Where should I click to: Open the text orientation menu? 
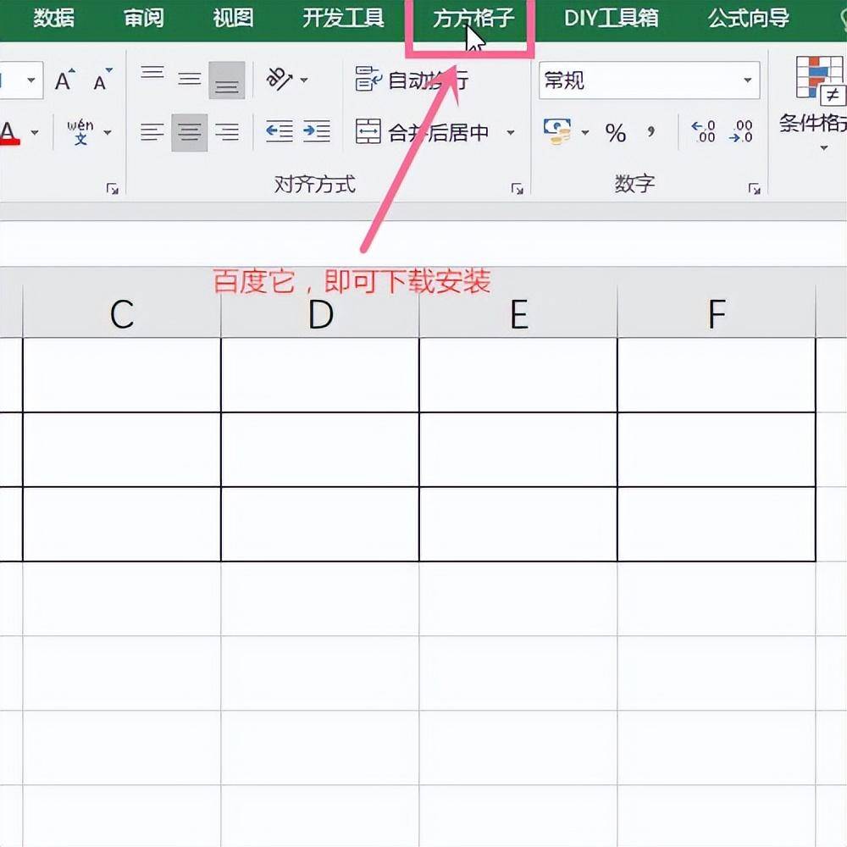(x=279, y=80)
